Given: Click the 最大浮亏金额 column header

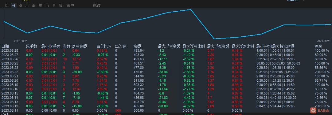Looking at the screenshot, I should click(x=169, y=46).
